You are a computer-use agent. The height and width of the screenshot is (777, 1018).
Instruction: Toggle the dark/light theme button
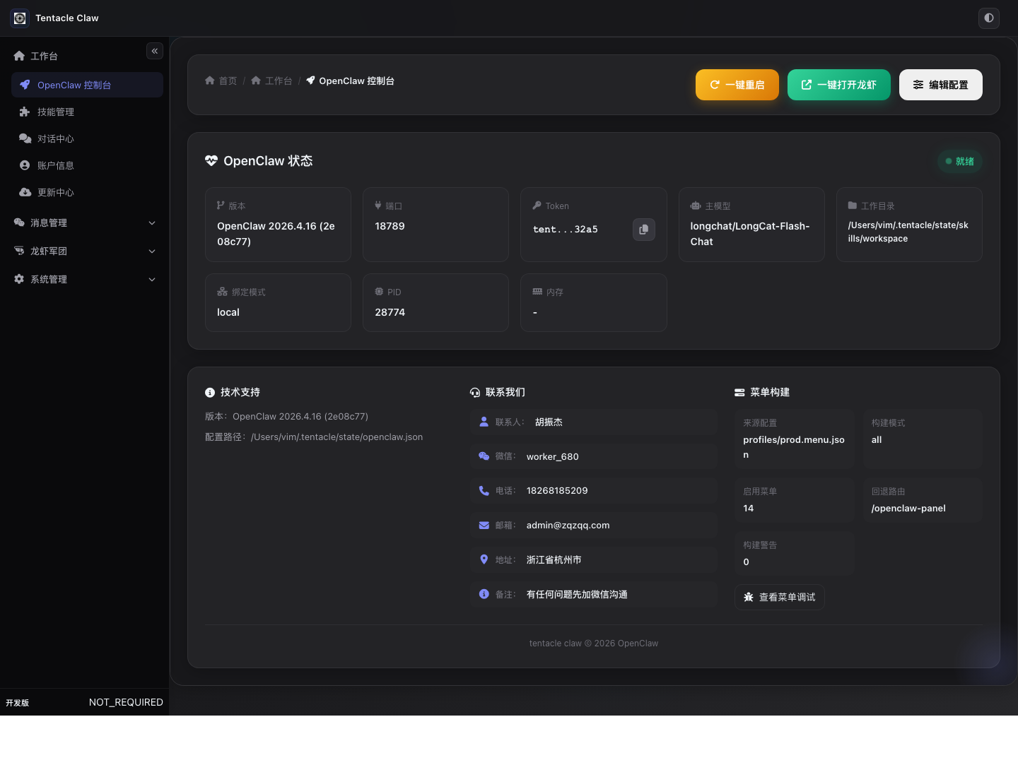pyautogui.click(x=989, y=18)
